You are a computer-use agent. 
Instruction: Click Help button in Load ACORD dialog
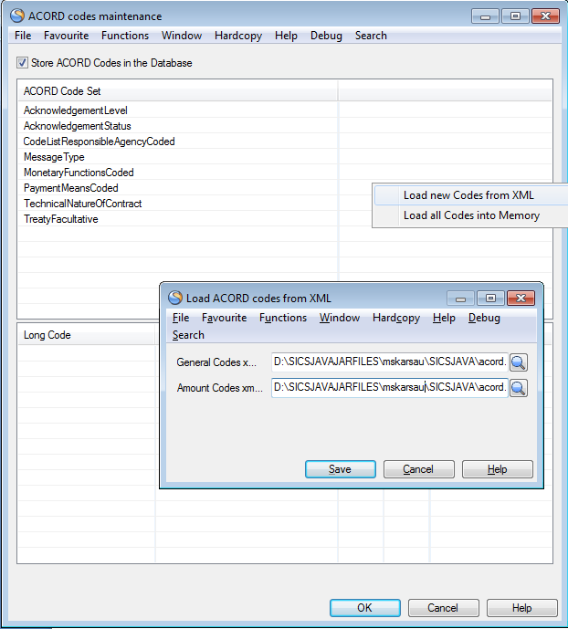498,469
